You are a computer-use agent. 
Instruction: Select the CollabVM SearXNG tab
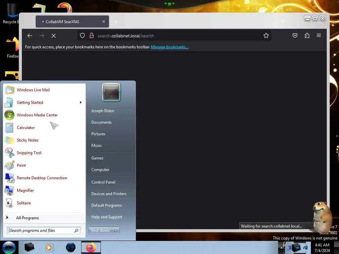click(x=72, y=21)
